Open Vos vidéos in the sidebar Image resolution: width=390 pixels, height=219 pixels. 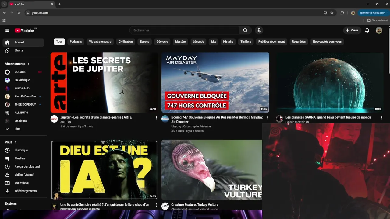23,183
